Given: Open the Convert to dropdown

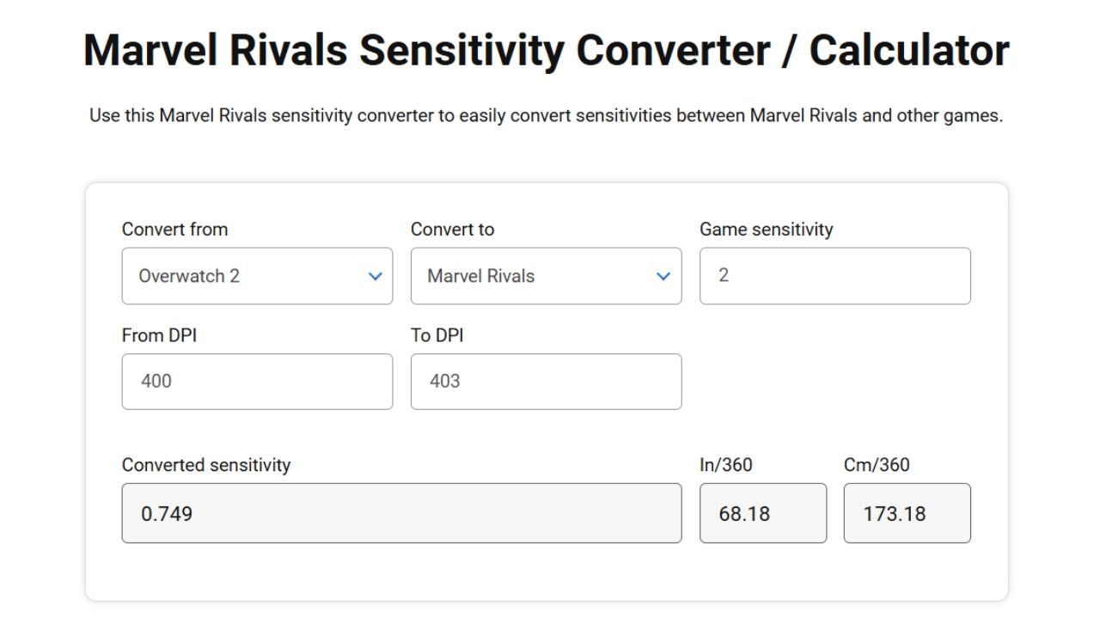Looking at the screenshot, I should 546,276.
